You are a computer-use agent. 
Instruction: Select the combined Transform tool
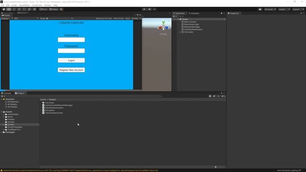(29, 10)
